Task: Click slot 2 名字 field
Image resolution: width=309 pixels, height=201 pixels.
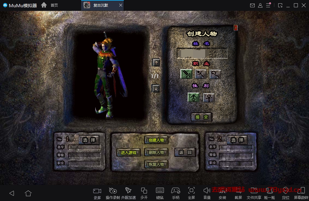Action: point(236,147)
